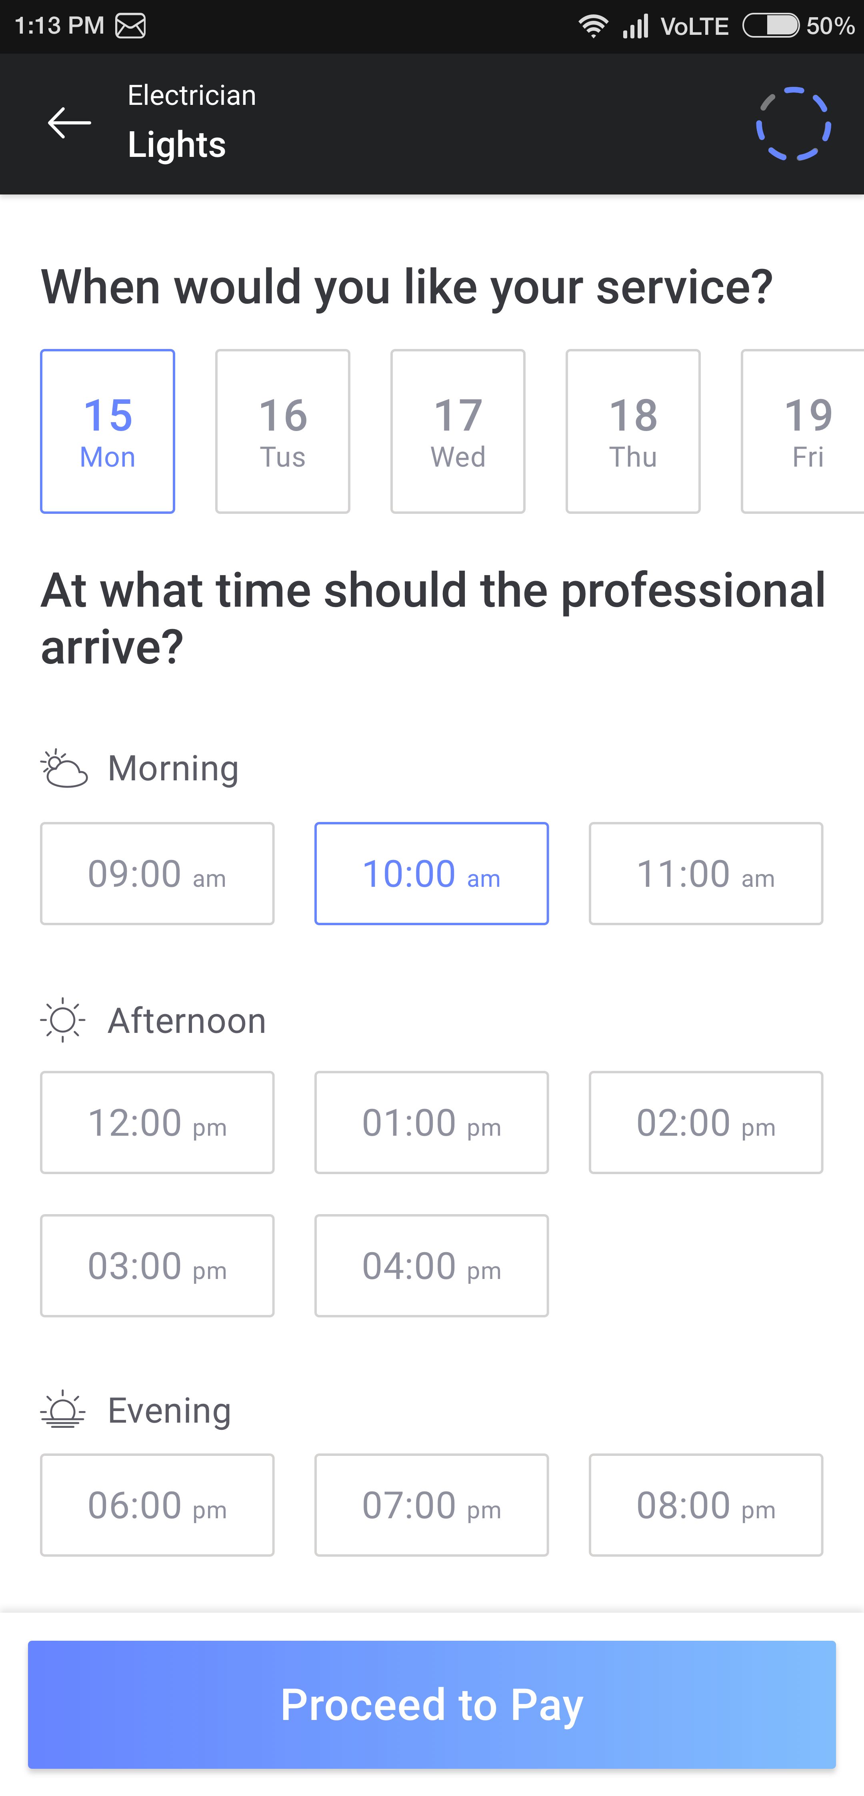Tap the circular loading indicator icon
Viewport: 864px width, 1796px height.
[793, 124]
